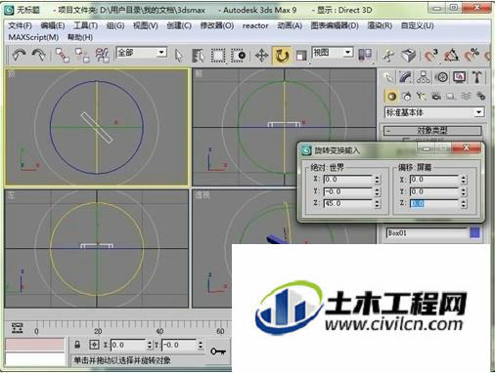Open the Motion command panel tab
Viewport: 495px width, 373px height.
coord(442,77)
